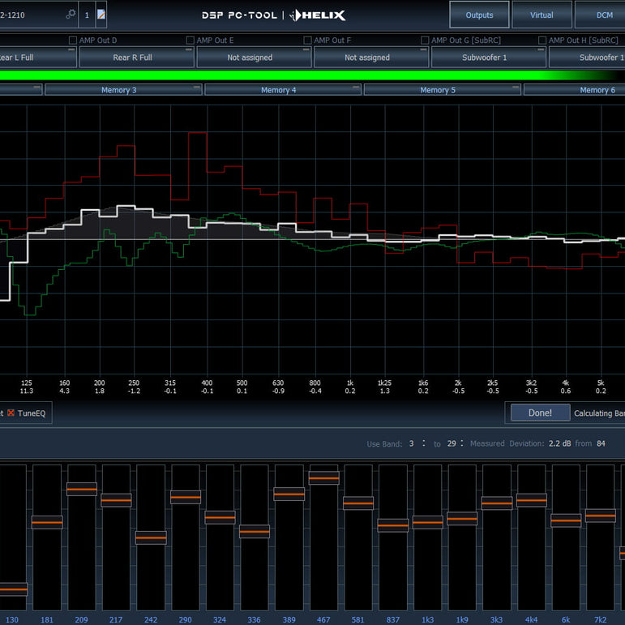The image size is (625, 625).
Task: Click the Use Band start value stepper
Action: [412, 443]
